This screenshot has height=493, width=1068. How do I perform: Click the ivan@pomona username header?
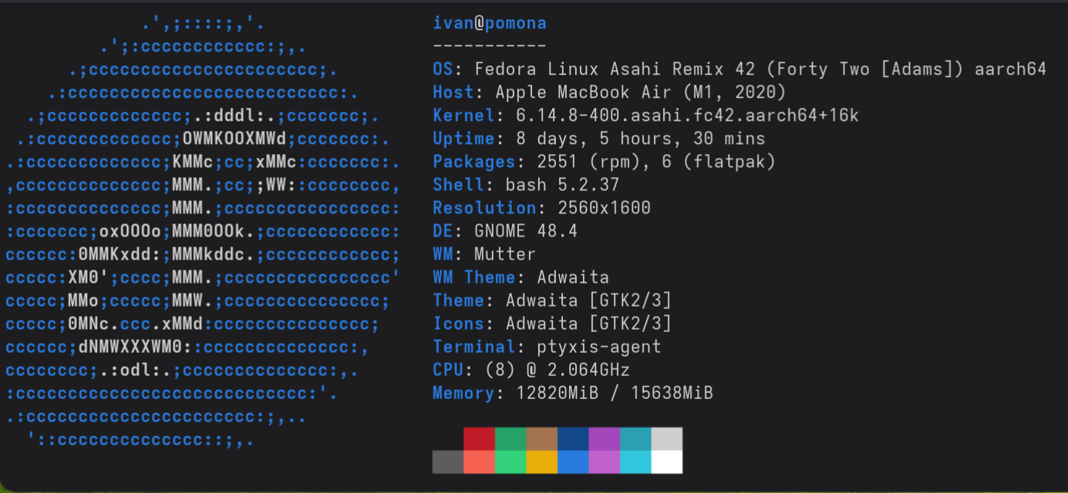[x=490, y=23]
